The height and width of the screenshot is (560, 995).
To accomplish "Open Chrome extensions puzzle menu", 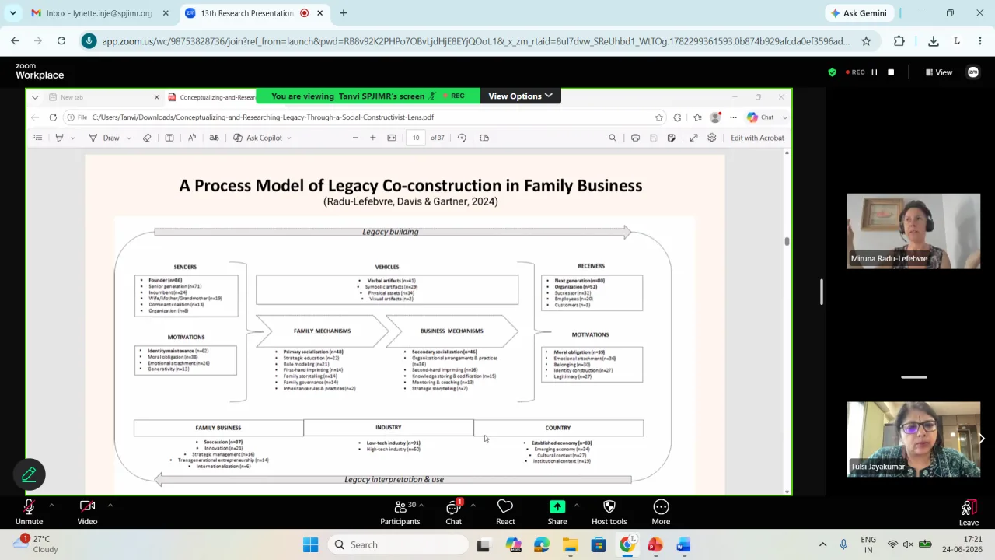I will point(899,41).
